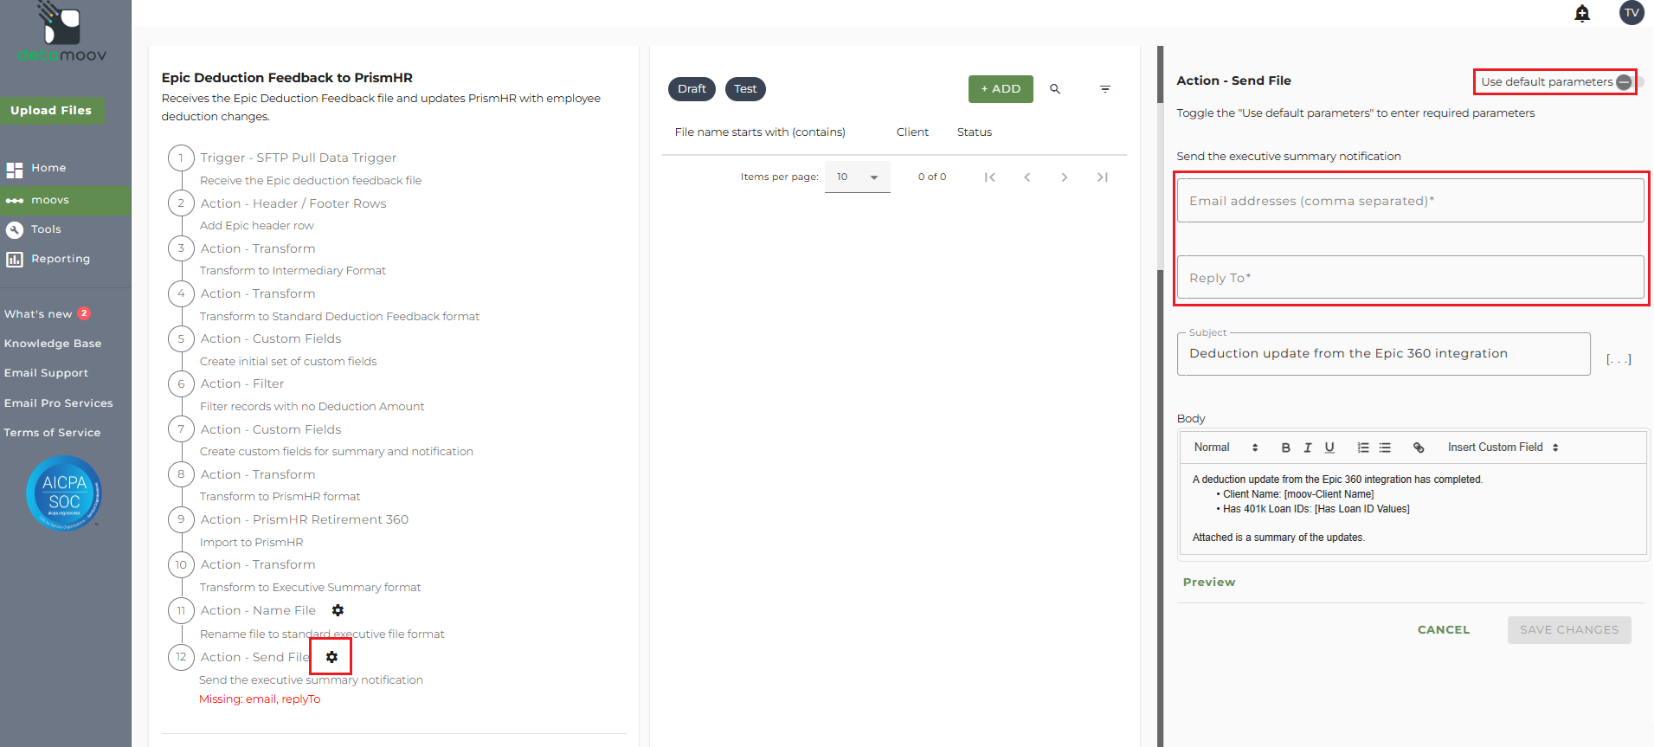Open settings gear for Send File step
Image resolution: width=1654 pixels, height=747 pixels.
(x=331, y=657)
